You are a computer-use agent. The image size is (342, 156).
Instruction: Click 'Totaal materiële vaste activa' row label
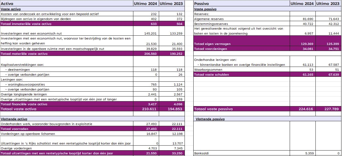click(24, 54)
